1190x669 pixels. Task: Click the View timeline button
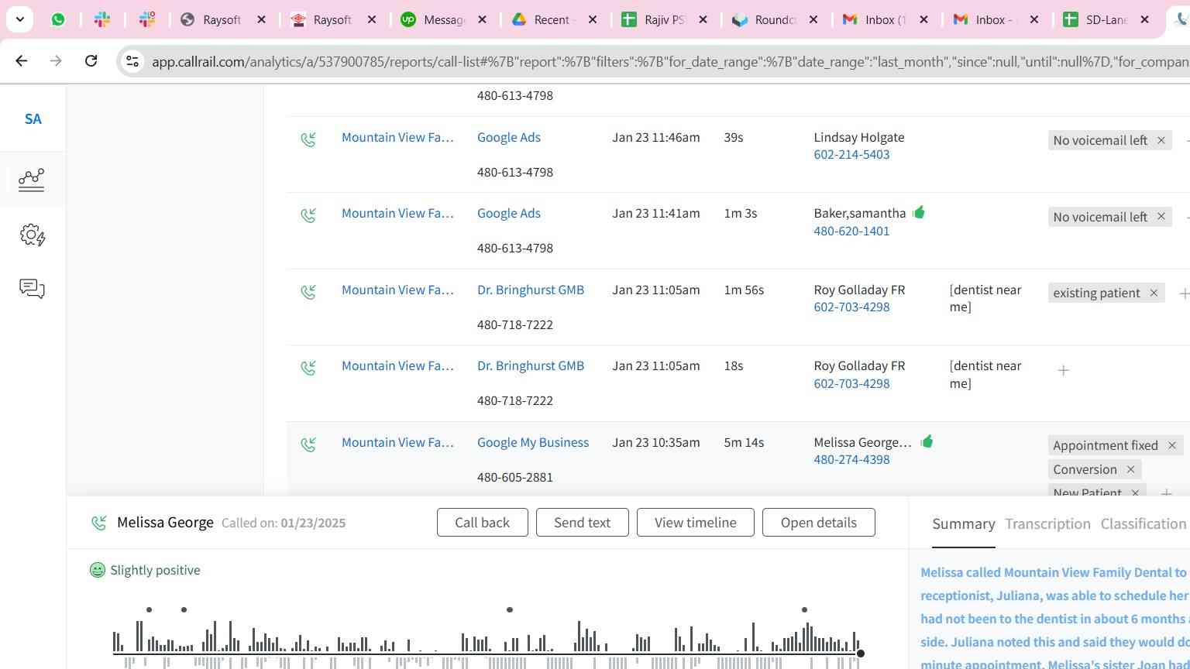coord(696,523)
